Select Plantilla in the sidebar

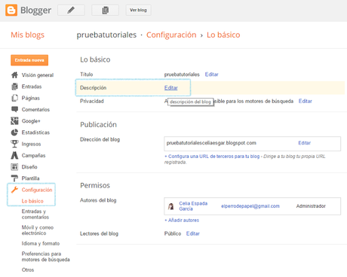coord(30,178)
